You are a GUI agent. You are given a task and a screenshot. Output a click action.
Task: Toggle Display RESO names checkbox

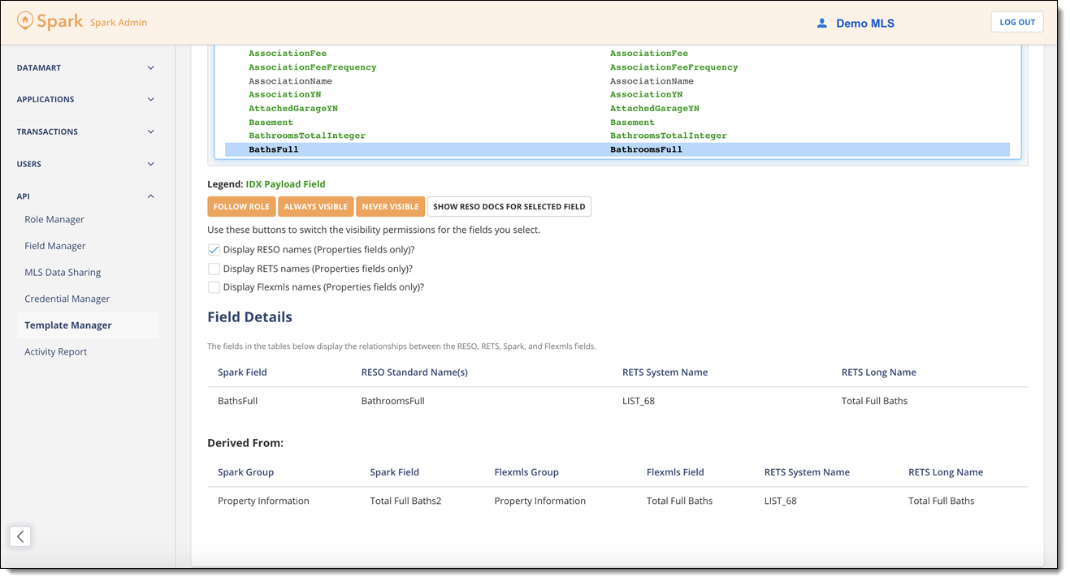tap(214, 250)
